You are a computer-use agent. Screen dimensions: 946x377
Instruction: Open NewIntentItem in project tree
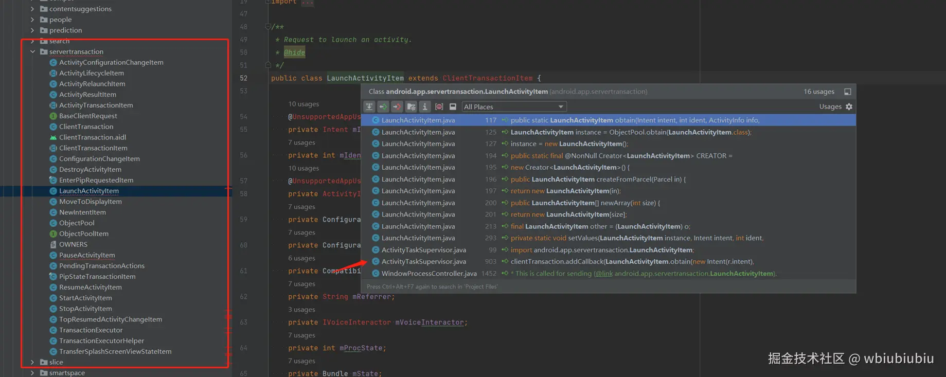point(82,212)
